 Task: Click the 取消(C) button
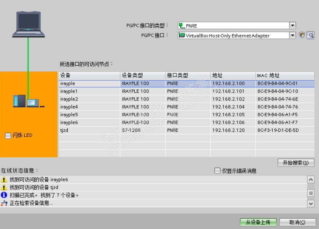click(x=297, y=222)
